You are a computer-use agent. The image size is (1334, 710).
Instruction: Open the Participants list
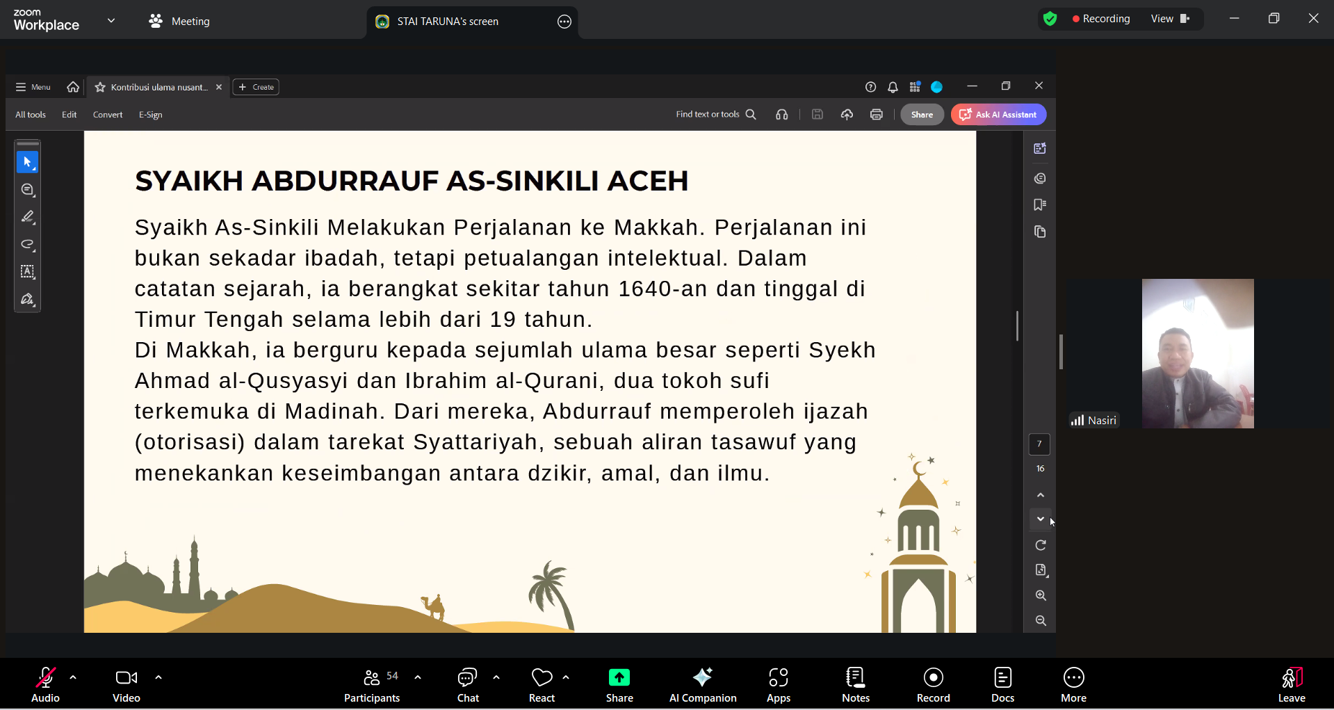click(x=372, y=684)
